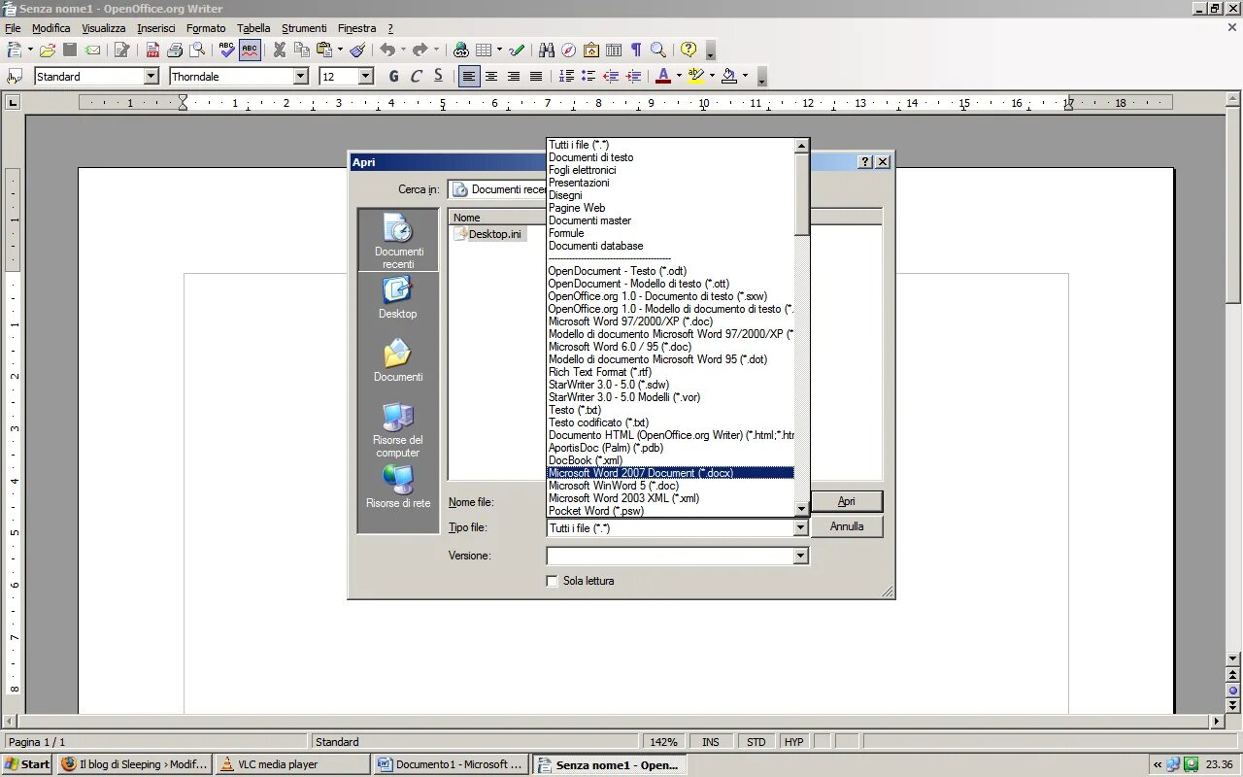Click the Undo arrow icon
Image resolution: width=1243 pixels, height=777 pixels.
coord(387,50)
